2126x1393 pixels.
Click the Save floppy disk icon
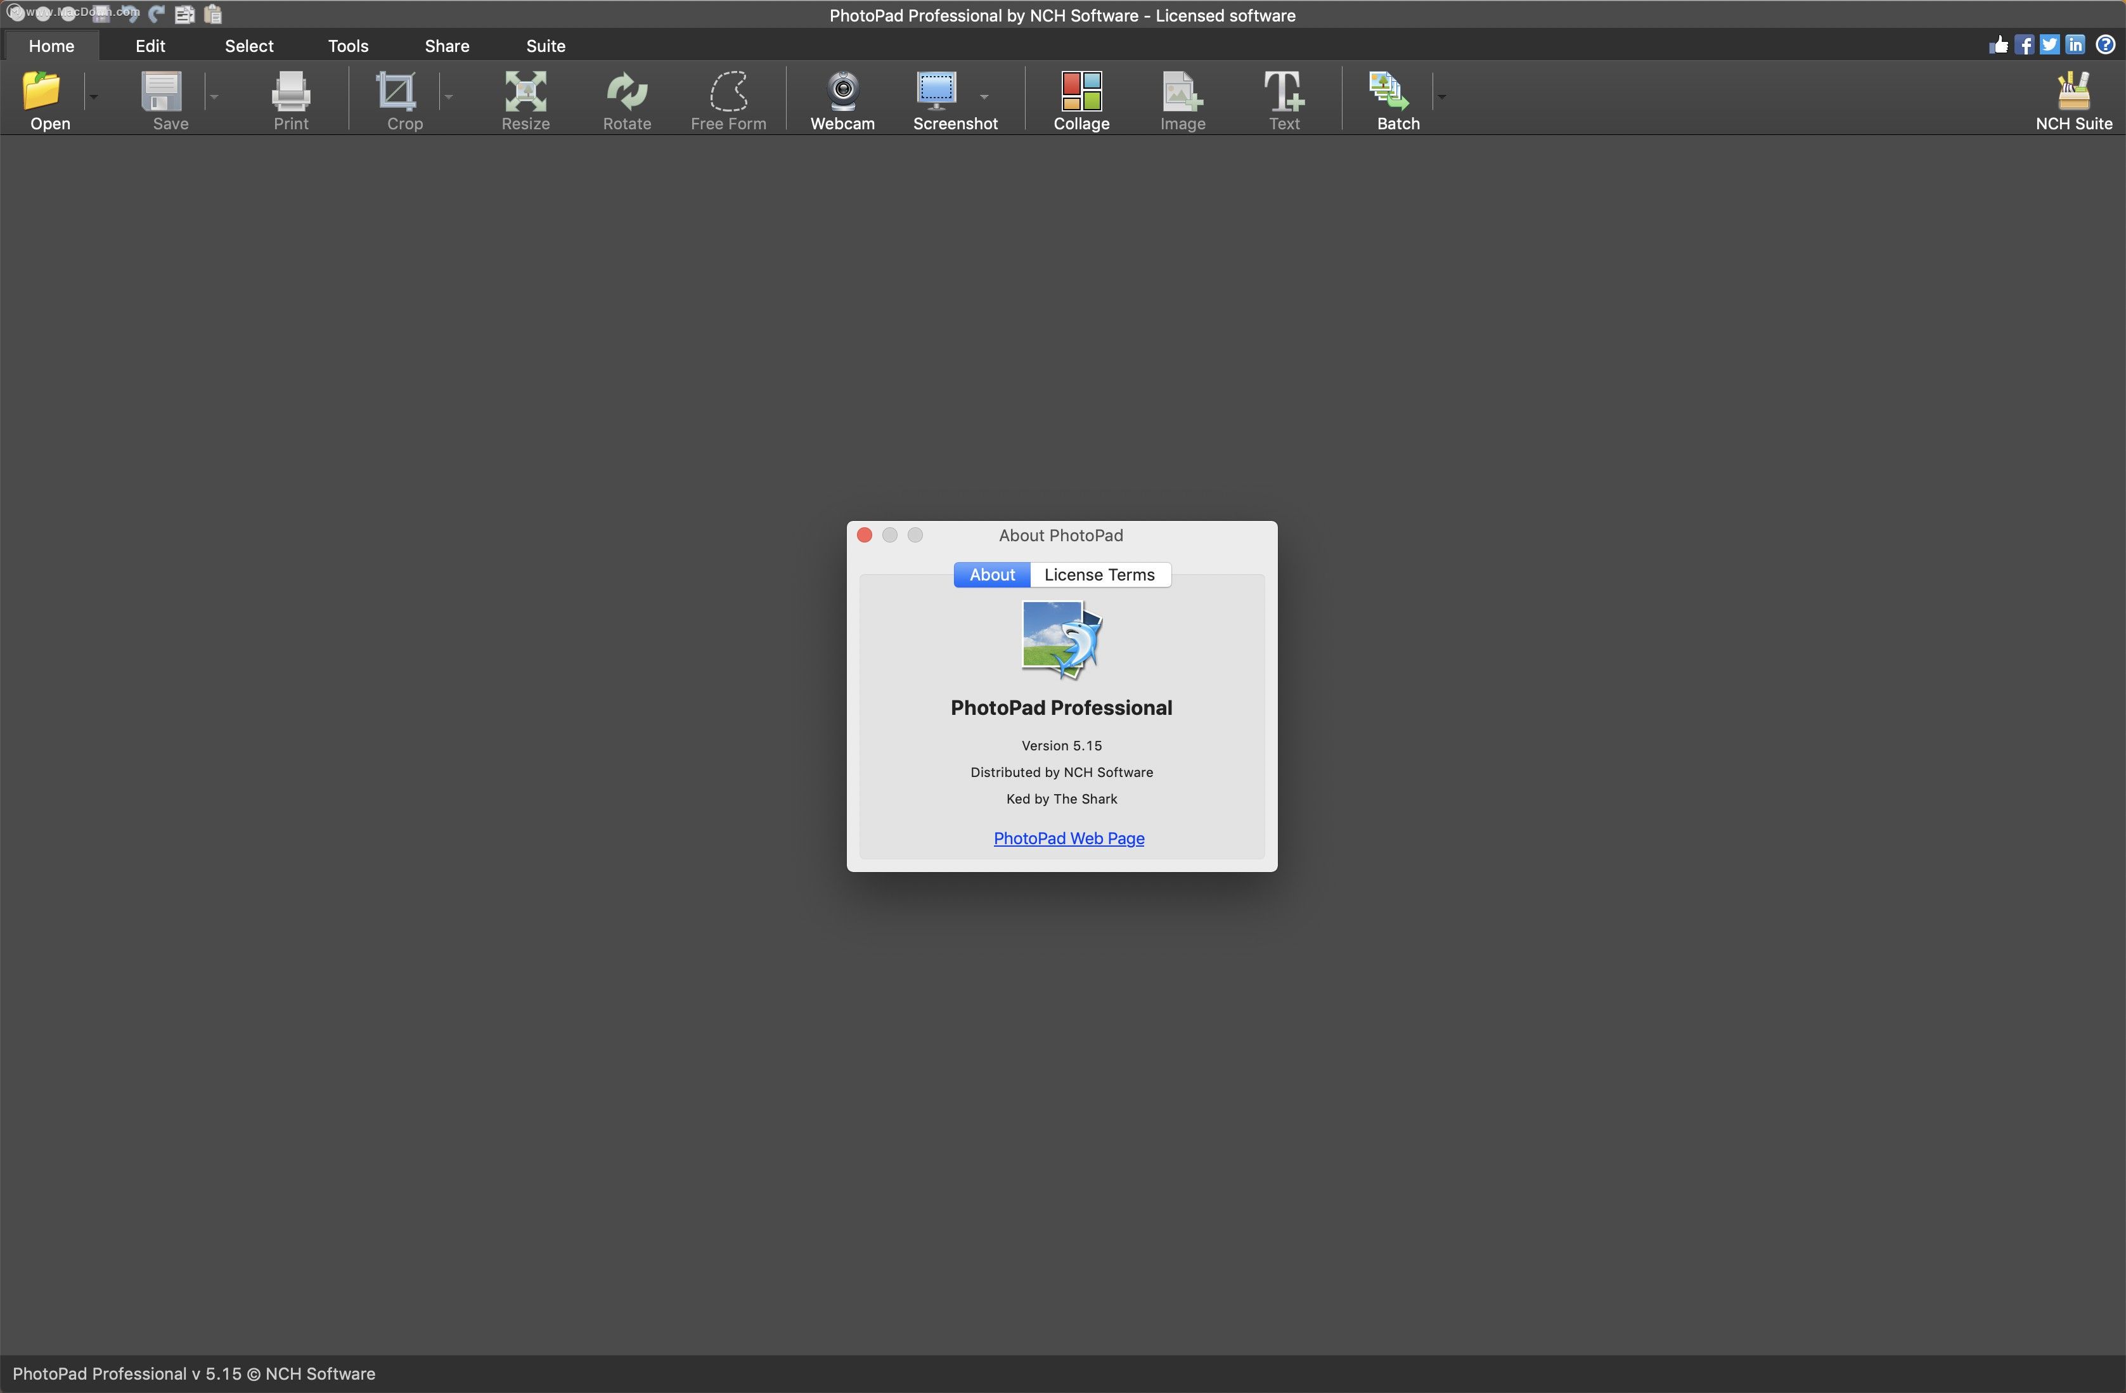[x=162, y=90]
